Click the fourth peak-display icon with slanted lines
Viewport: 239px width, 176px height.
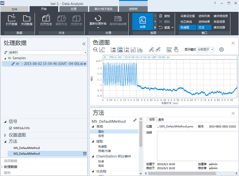tap(133, 50)
